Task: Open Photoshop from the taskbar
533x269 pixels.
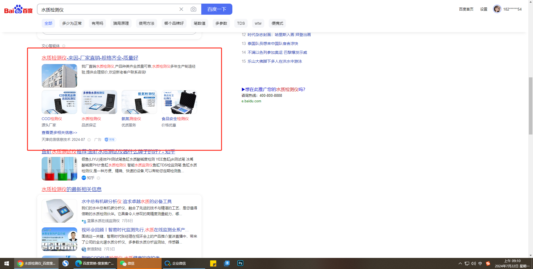Action: click(240, 263)
